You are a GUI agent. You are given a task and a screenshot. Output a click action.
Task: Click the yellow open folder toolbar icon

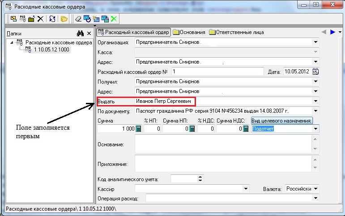(64, 19)
